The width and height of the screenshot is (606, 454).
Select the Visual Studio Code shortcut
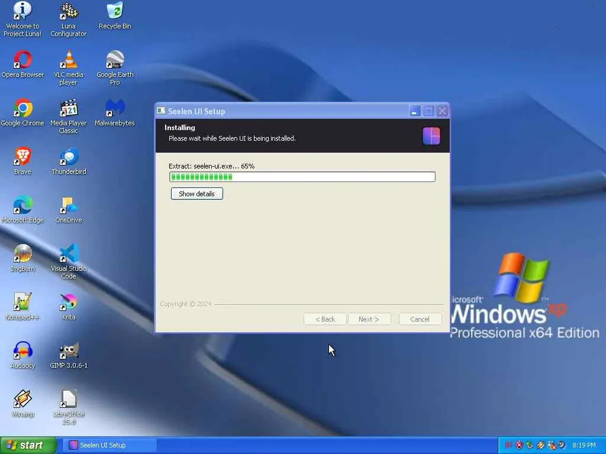click(69, 261)
